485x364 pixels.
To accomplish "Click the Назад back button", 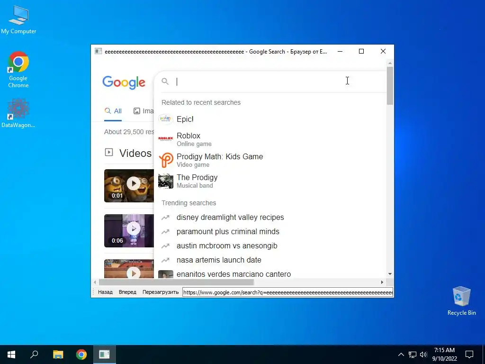I will 105,292.
